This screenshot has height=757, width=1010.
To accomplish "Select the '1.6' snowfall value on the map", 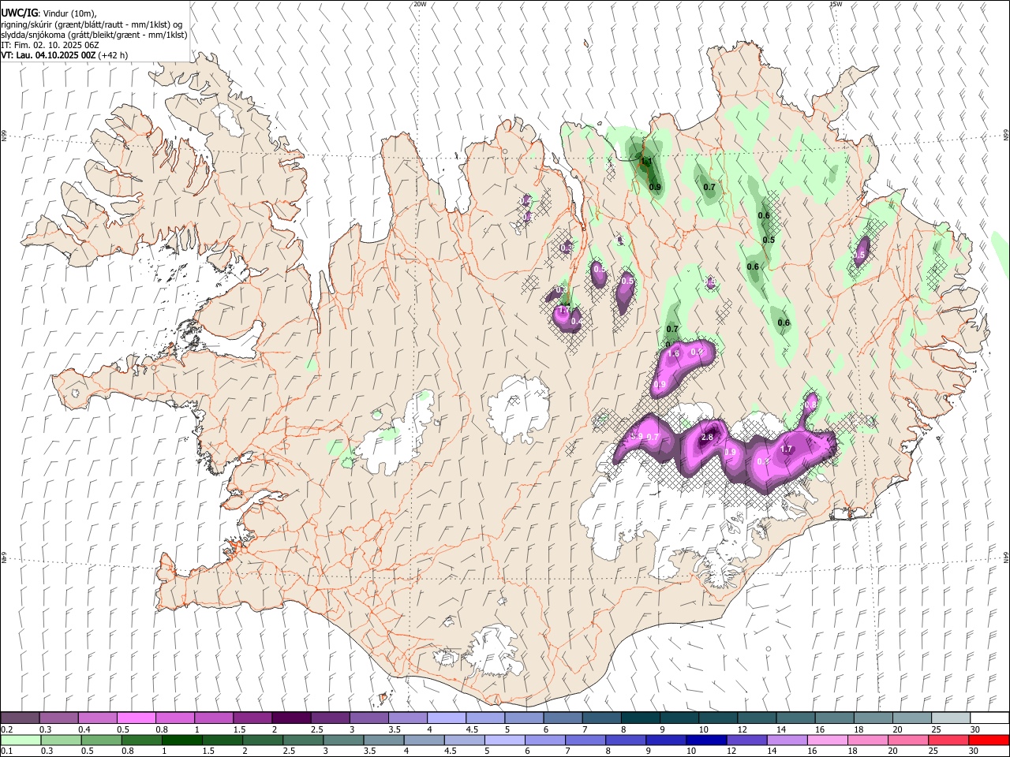I will pyautogui.click(x=673, y=354).
